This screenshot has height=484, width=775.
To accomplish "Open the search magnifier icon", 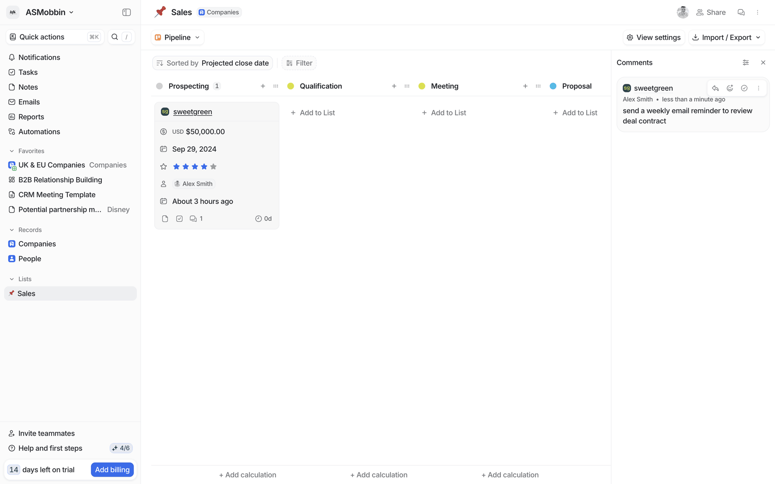I will [115, 37].
